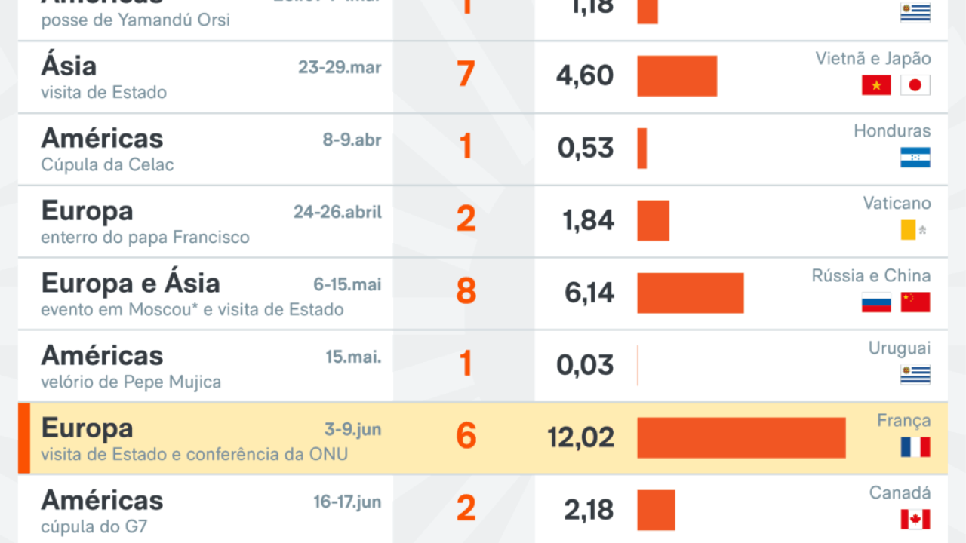Click the Vatican flag icon
This screenshot has height=543, width=966.
click(914, 230)
